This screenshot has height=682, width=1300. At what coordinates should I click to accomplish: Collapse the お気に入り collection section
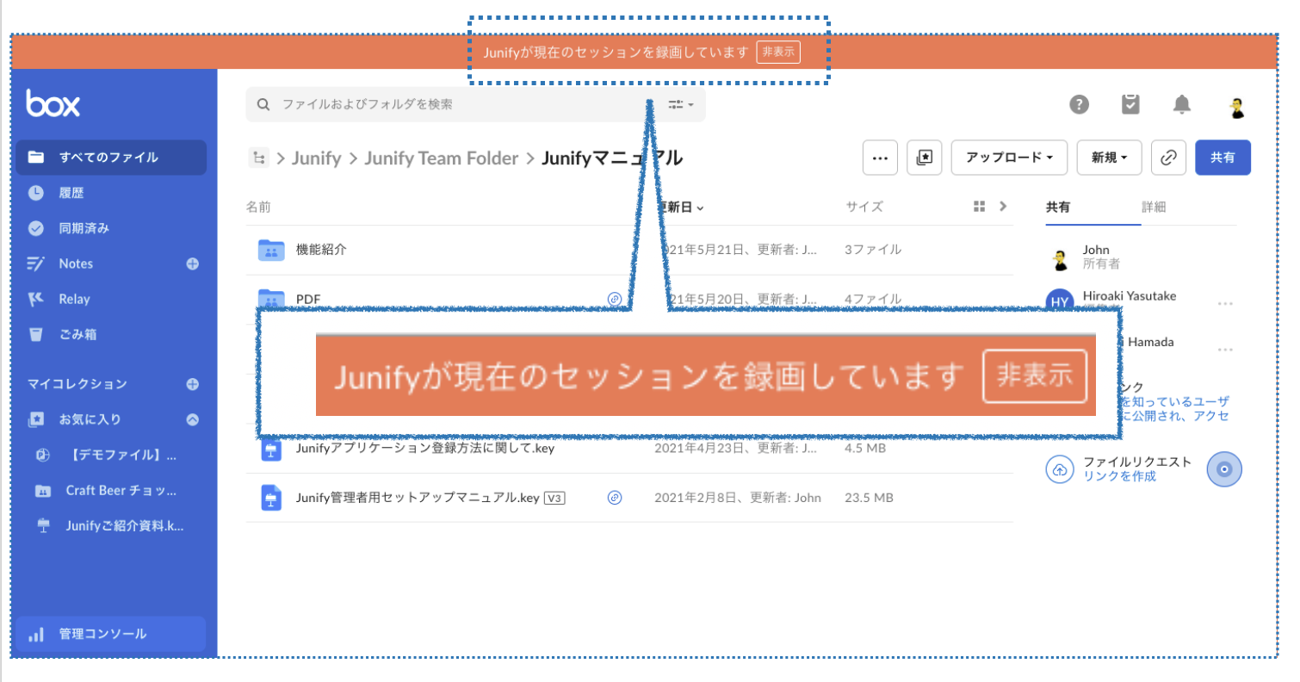(193, 419)
